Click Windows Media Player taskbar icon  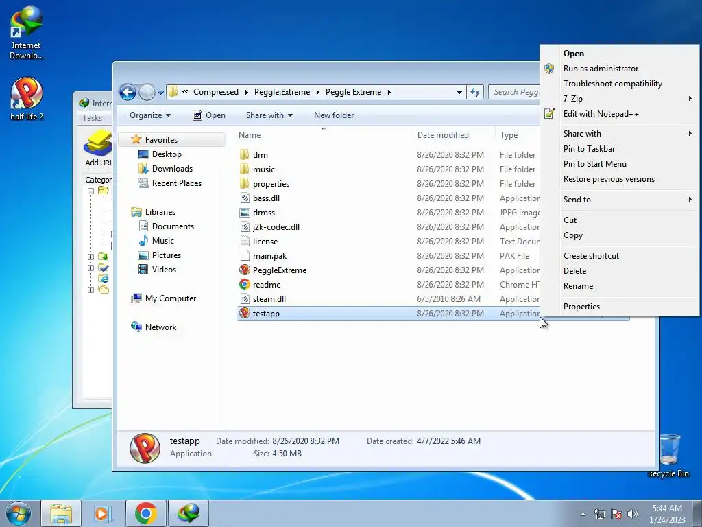pos(103,513)
